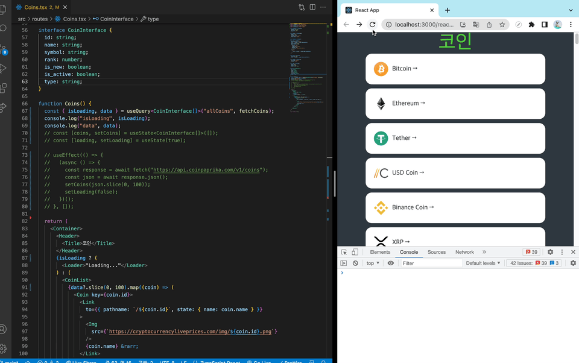
Task: Switch to DevTools Sources tab
Action: click(437, 252)
